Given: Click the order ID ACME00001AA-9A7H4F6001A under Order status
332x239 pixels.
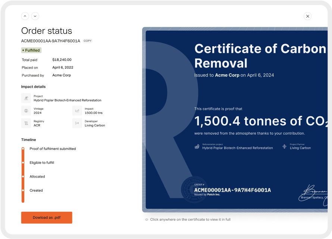Looking at the screenshot, I should (51, 41).
